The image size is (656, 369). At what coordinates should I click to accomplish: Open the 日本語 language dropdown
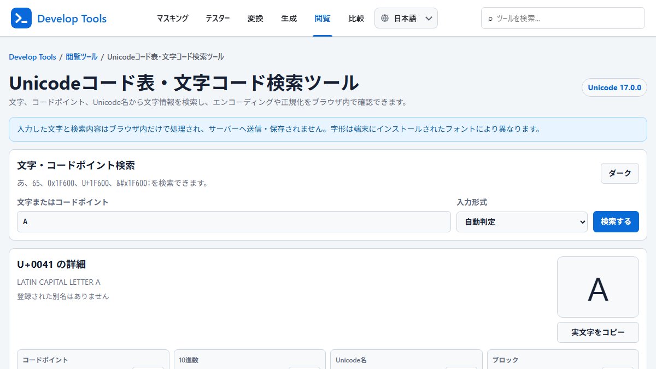tap(406, 19)
